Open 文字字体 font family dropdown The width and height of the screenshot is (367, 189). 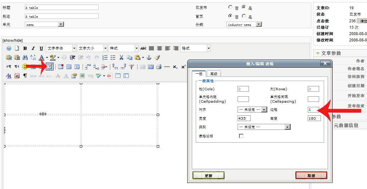click(61, 48)
